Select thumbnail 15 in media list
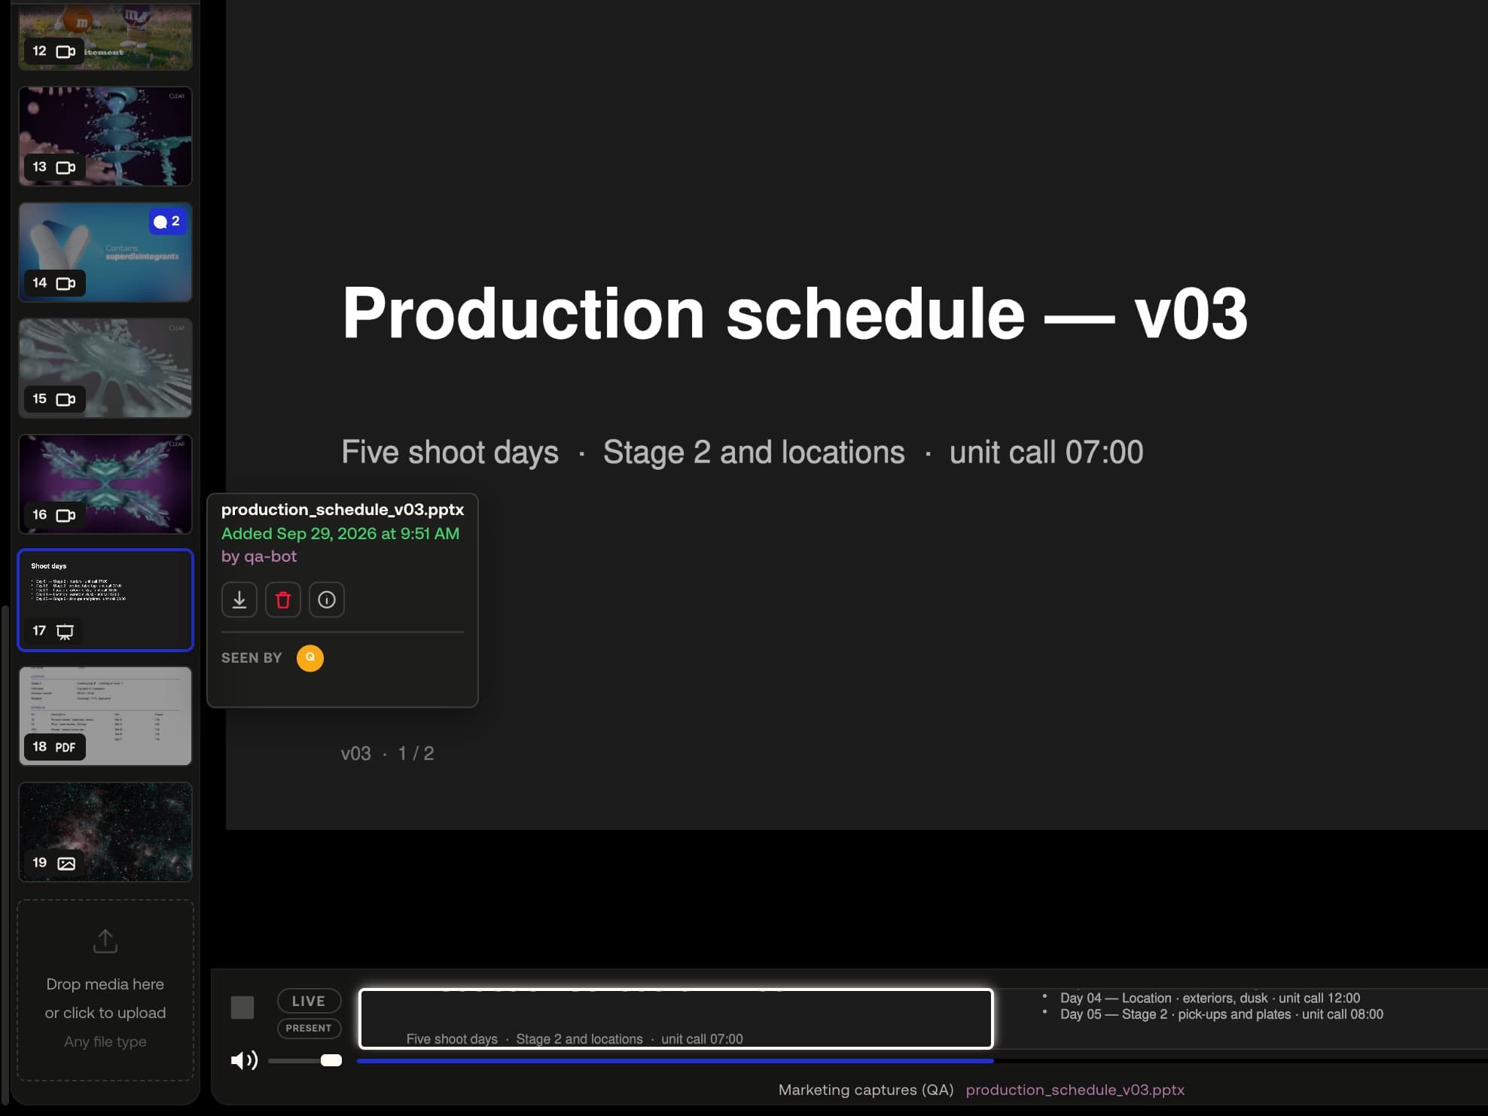1488x1116 pixels. tap(105, 368)
